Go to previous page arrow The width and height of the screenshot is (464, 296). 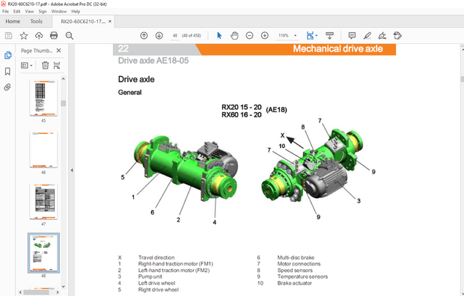tap(144, 36)
